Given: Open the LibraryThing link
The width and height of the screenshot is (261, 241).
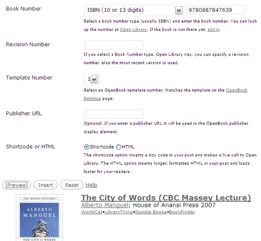Looking at the screenshot, I should [x=118, y=212].
